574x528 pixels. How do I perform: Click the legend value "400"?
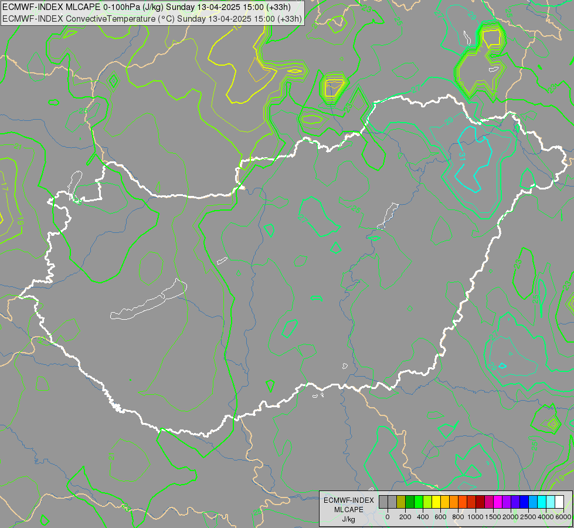click(423, 517)
